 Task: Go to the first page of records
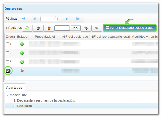(23, 19)
